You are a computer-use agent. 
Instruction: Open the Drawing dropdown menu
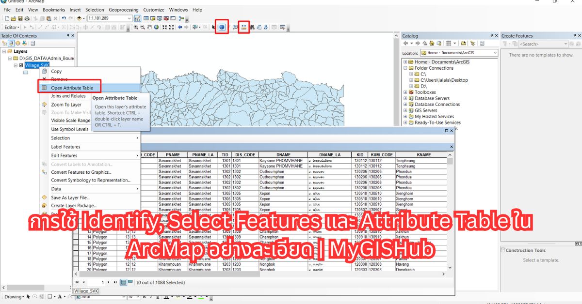[x=14, y=297]
